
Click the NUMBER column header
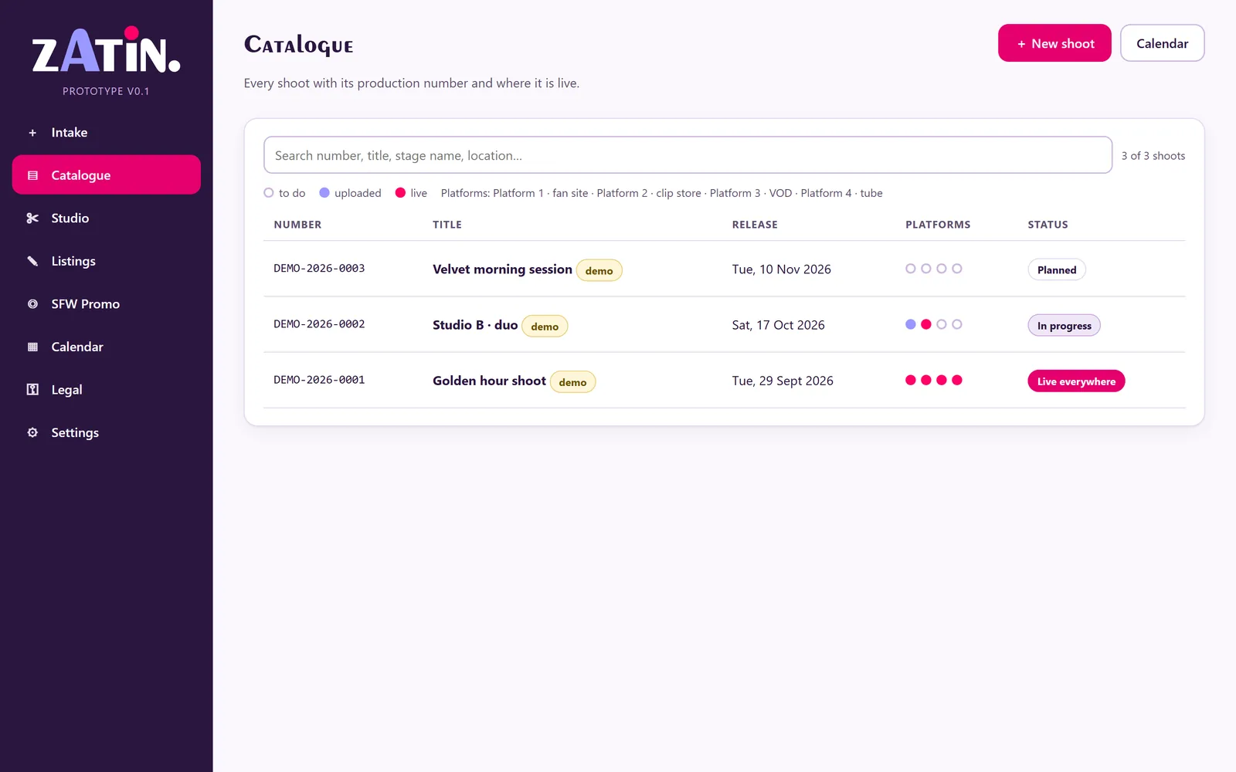(x=297, y=225)
